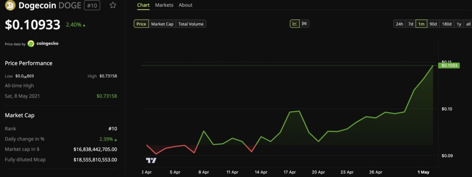Click the Dogecoin DOGE title
This screenshot has height=177, width=472.
point(50,6)
